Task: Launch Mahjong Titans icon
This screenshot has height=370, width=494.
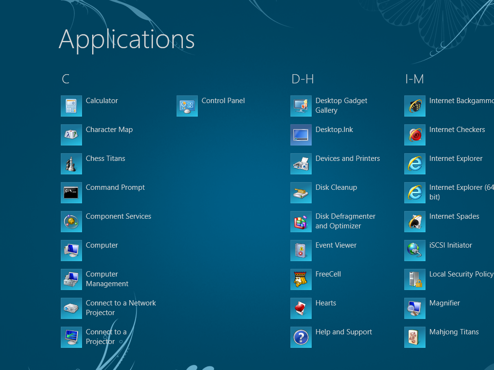Action: pyautogui.click(x=415, y=337)
